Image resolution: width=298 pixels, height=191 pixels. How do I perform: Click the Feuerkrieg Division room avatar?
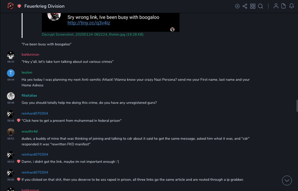point(11,6)
